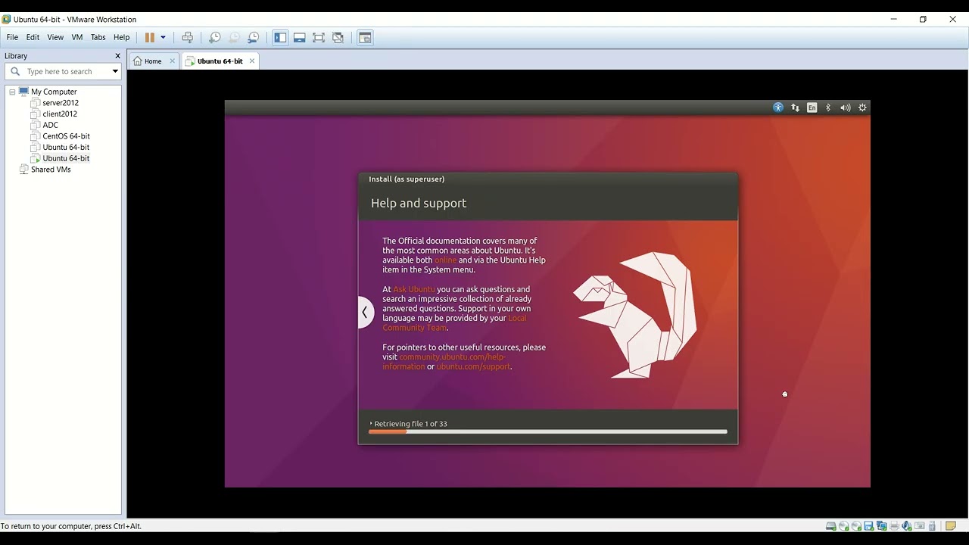969x545 pixels.
Task: Switch to Unity mode
Action: pos(338,37)
